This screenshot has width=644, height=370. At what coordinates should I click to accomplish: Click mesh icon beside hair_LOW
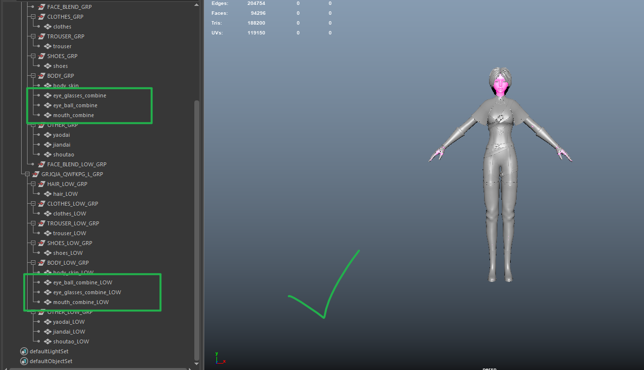point(48,194)
